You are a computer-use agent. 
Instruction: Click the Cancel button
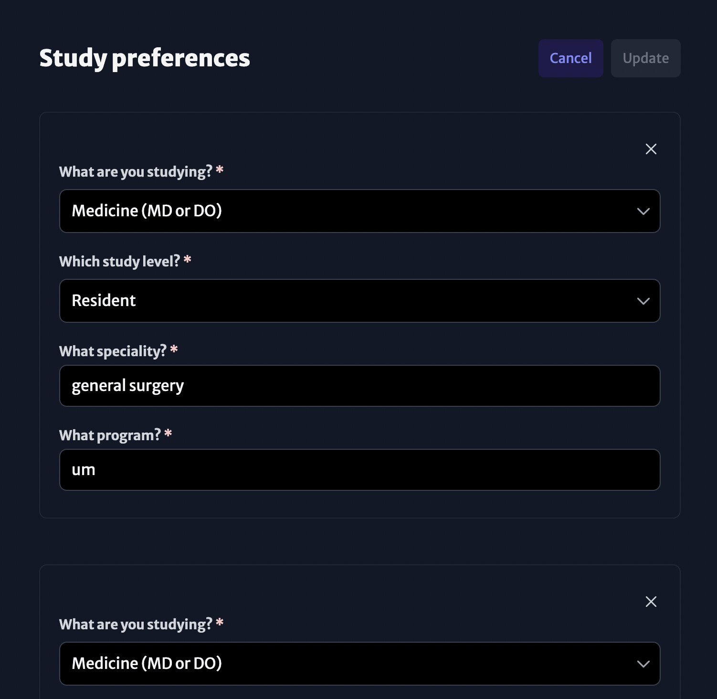pyautogui.click(x=570, y=58)
